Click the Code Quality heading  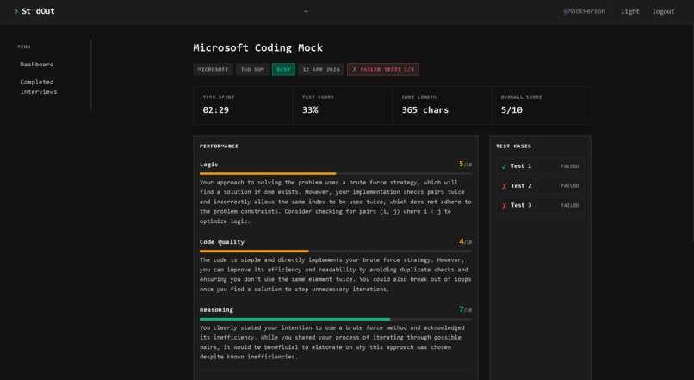pos(222,242)
